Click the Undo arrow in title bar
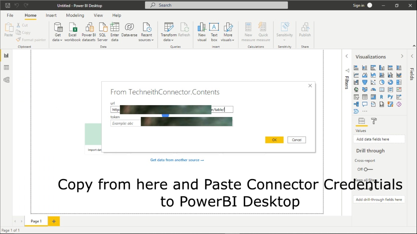 click(17, 5)
